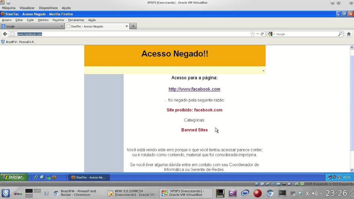Reload the page in Firefox

(262, 34)
